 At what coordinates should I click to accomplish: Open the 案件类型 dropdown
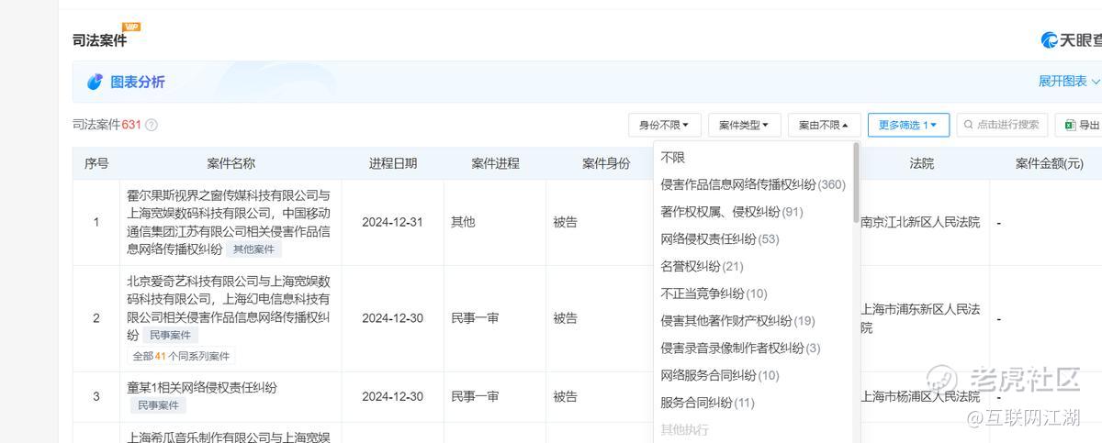coord(744,125)
